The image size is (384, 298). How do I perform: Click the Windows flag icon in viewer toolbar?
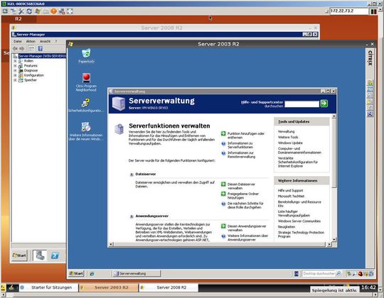[x=38, y=11]
